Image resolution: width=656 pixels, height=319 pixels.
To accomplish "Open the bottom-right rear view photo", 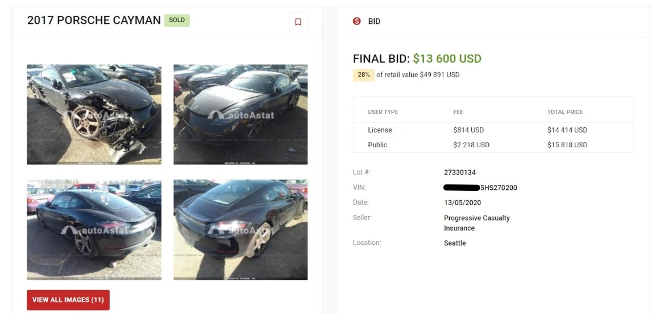I will [x=240, y=230].
